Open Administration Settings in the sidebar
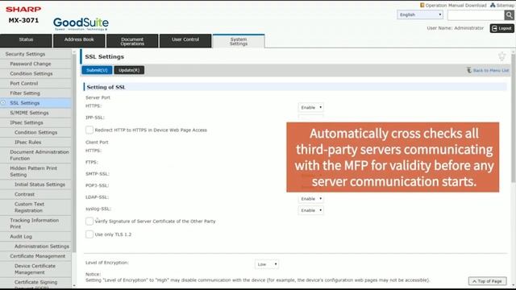Screen dimensions: 516x290 click(x=35, y=246)
